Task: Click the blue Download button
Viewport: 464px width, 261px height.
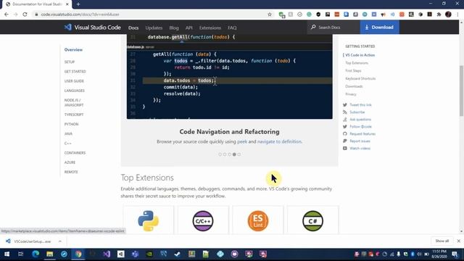Action: pyautogui.click(x=379, y=28)
